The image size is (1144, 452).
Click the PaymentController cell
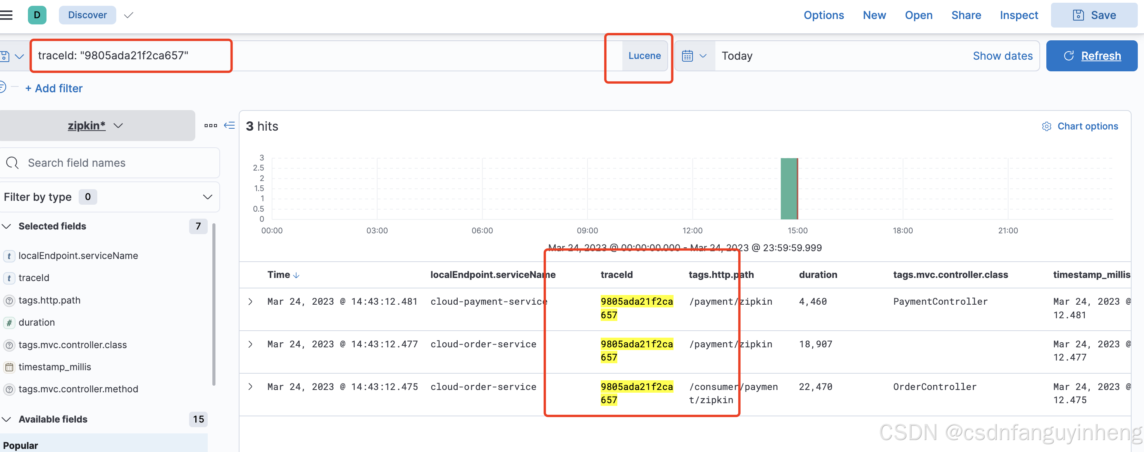pos(940,302)
